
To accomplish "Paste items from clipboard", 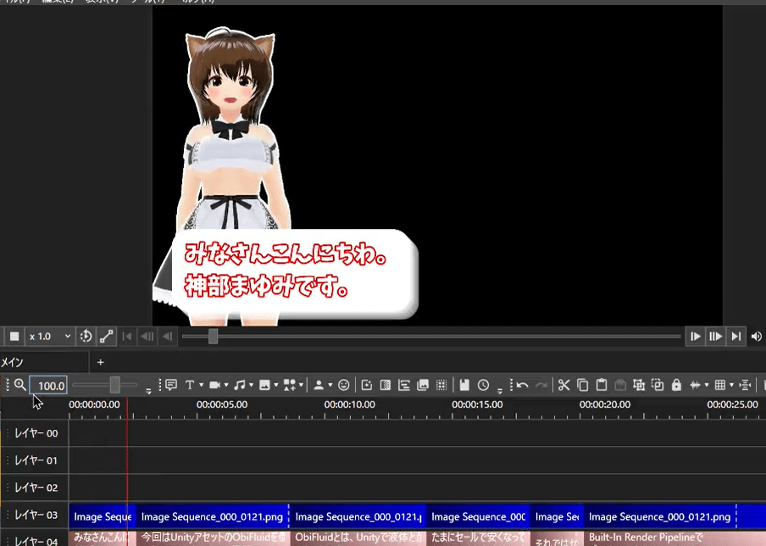I will 602,385.
